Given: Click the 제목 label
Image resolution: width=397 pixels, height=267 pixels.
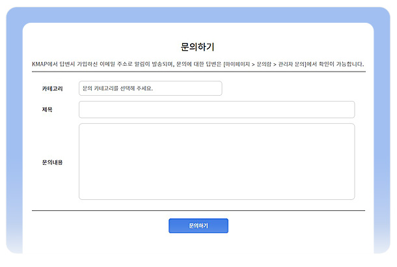Looking at the screenshot, I should [x=47, y=109].
